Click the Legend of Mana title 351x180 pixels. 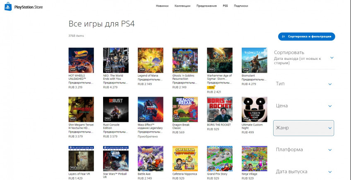click(148, 76)
